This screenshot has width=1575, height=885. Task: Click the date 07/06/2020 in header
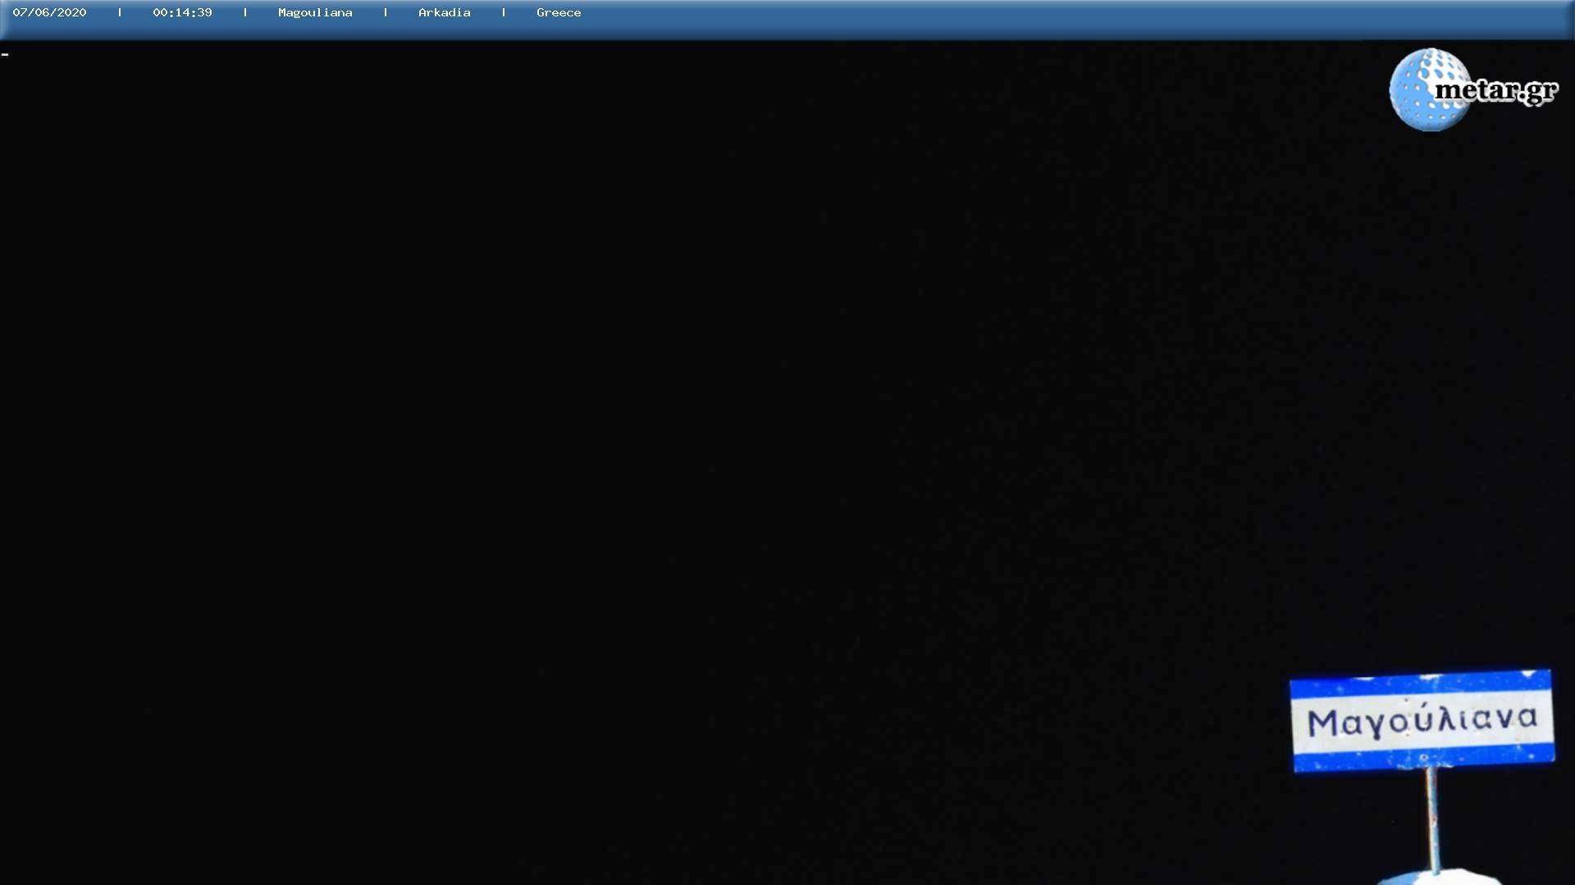(x=49, y=12)
